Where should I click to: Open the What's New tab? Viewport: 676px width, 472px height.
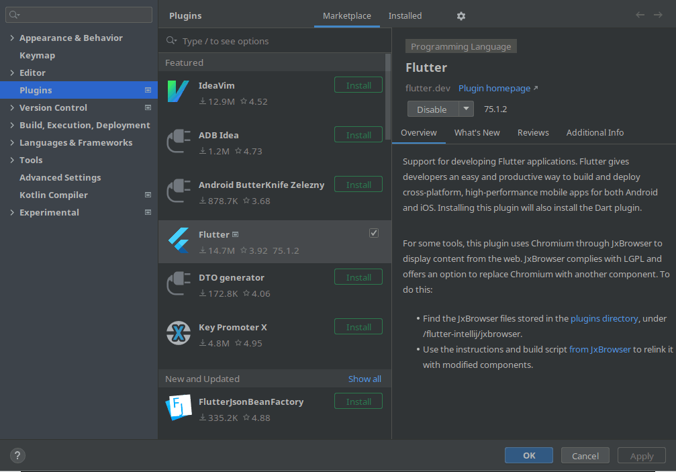point(477,133)
